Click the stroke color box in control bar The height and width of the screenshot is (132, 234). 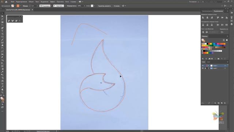pyautogui.click(x=18, y=6)
